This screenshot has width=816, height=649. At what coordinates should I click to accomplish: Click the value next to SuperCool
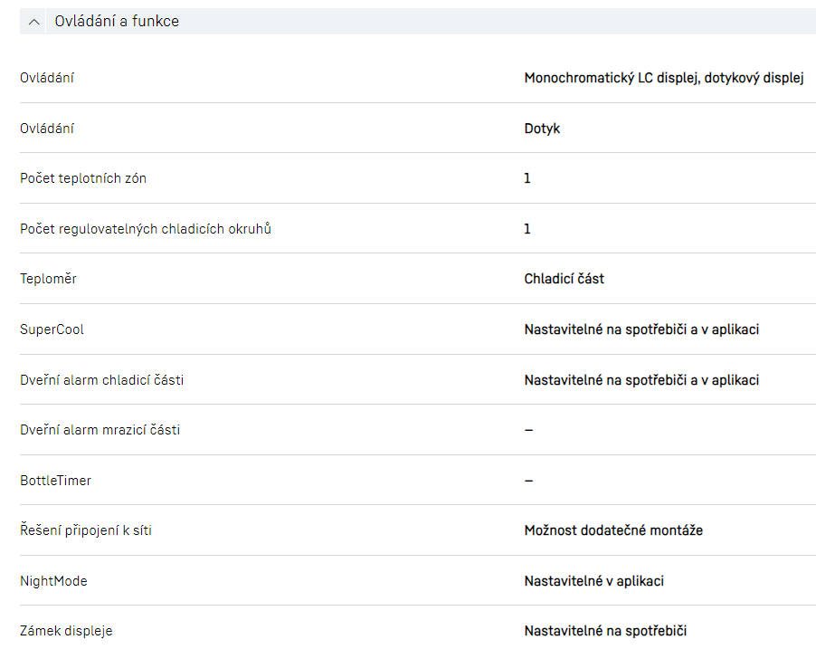tap(641, 329)
